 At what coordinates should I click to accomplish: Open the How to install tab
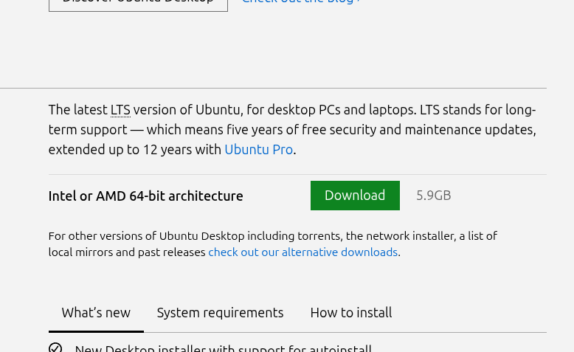click(x=350, y=313)
